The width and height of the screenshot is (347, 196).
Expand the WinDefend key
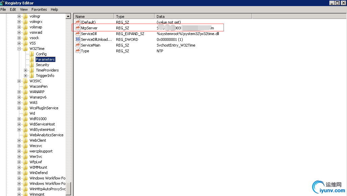coord(19,173)
